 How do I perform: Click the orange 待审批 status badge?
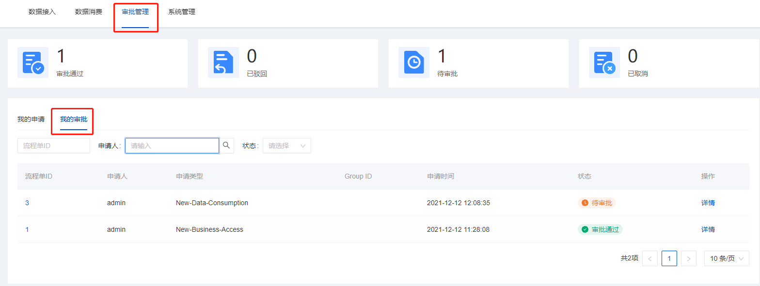coord(597,203)
